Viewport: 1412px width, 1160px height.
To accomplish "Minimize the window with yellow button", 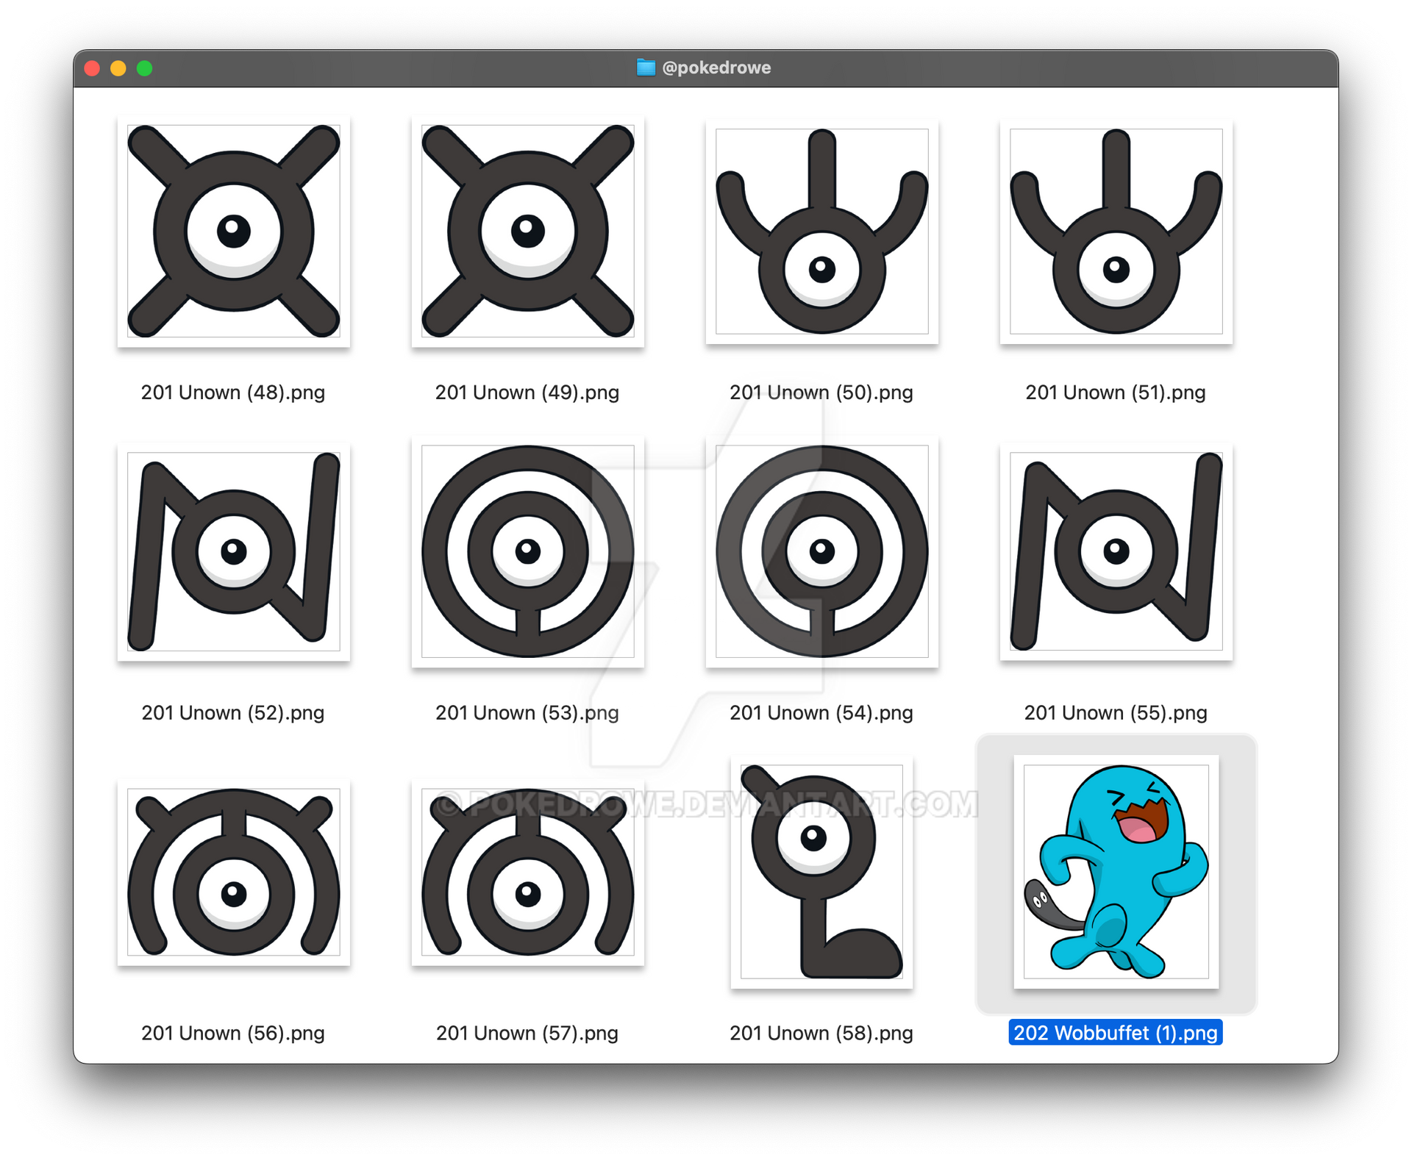I will [x=118, y=68].
